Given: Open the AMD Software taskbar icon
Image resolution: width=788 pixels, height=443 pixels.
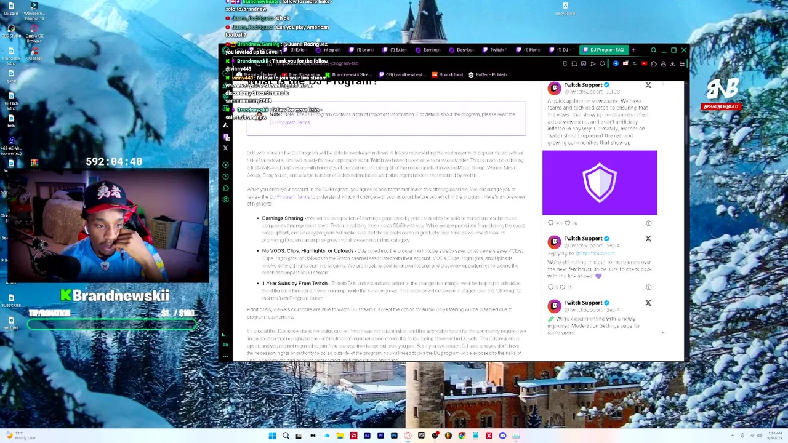Looking at the screenshot, I should (x=353, y=436).
